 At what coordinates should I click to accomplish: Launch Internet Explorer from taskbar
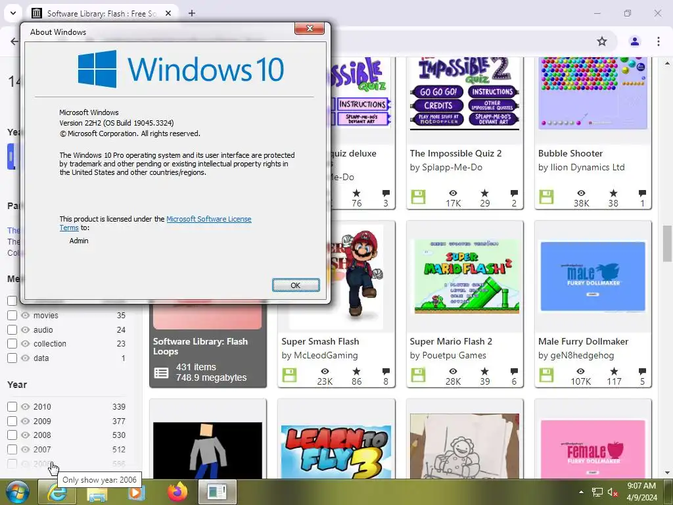[x=57, y=492]
